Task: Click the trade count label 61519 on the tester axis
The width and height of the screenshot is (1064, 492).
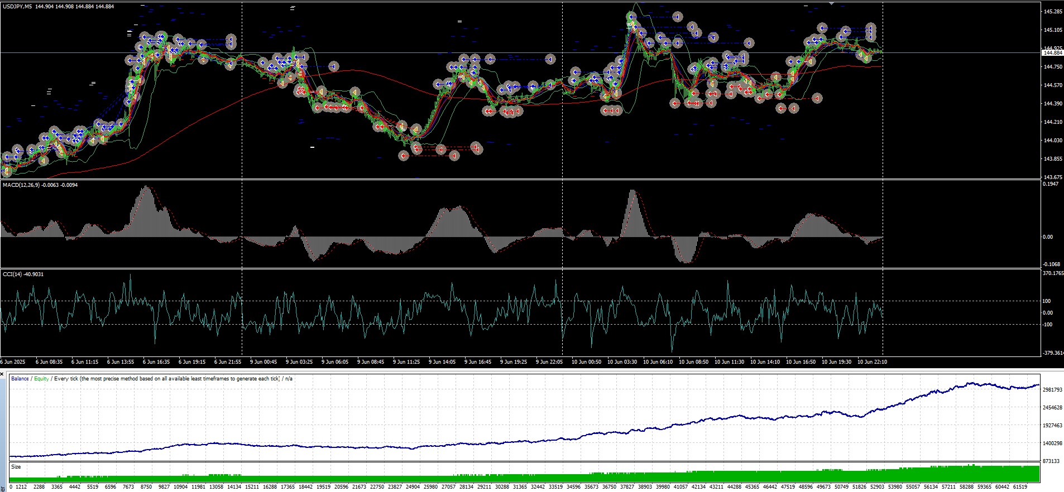Action: click(1020, 487)
